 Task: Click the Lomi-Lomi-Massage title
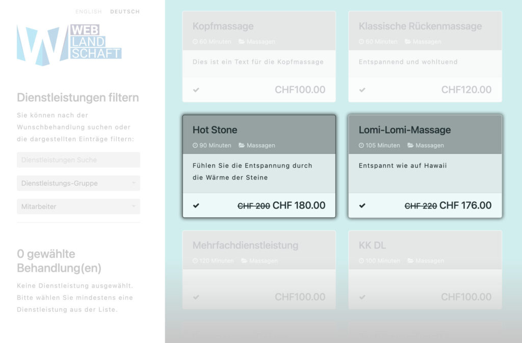click(405, 130)
